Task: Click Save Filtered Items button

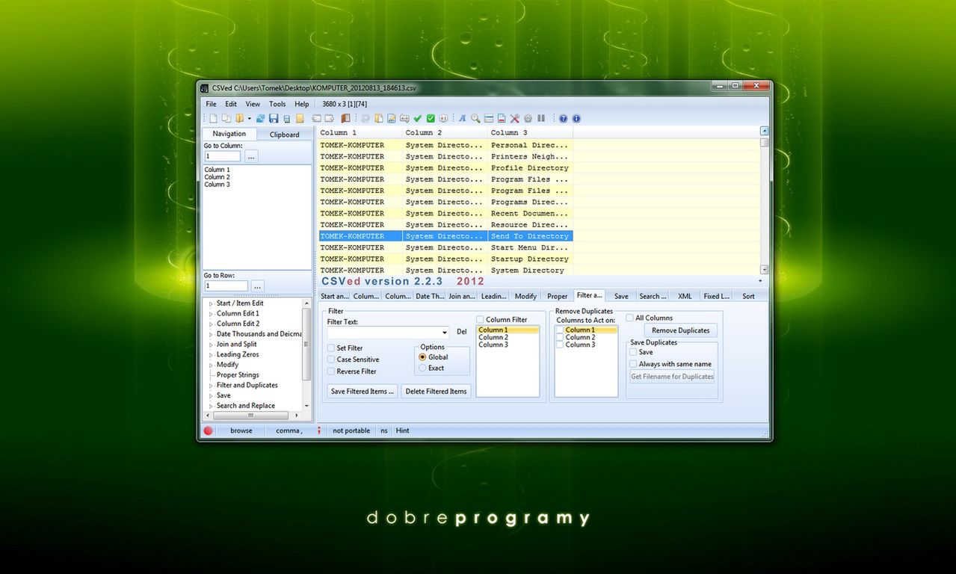Action: [x=363, y=392]
